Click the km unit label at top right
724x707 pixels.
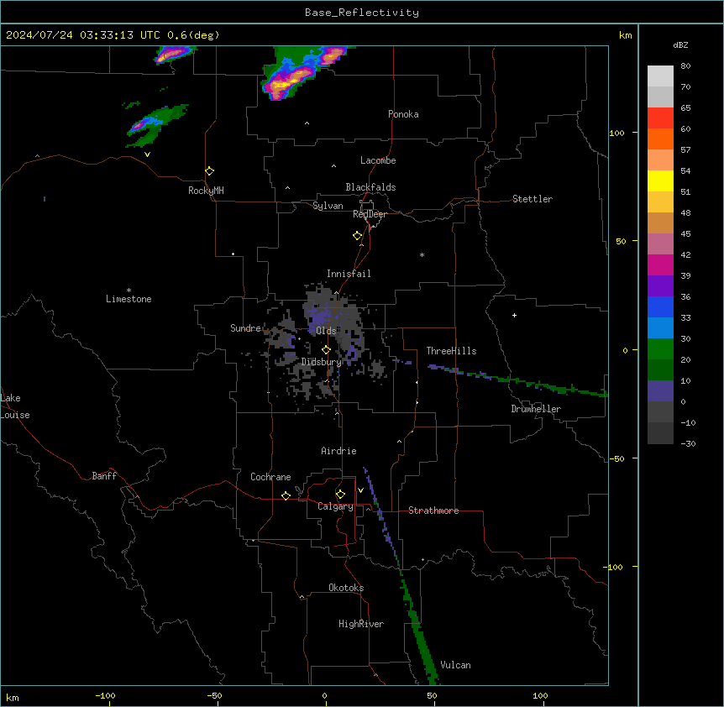click(x=625, y=35)
